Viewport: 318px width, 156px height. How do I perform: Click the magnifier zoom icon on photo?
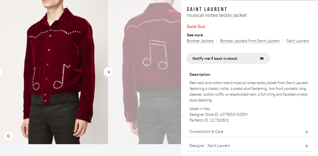9,136
